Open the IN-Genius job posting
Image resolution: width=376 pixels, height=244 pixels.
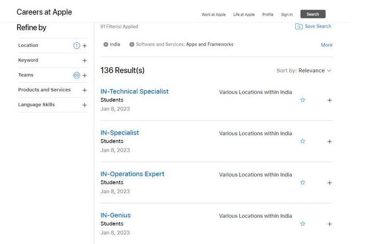click(116, 215)
